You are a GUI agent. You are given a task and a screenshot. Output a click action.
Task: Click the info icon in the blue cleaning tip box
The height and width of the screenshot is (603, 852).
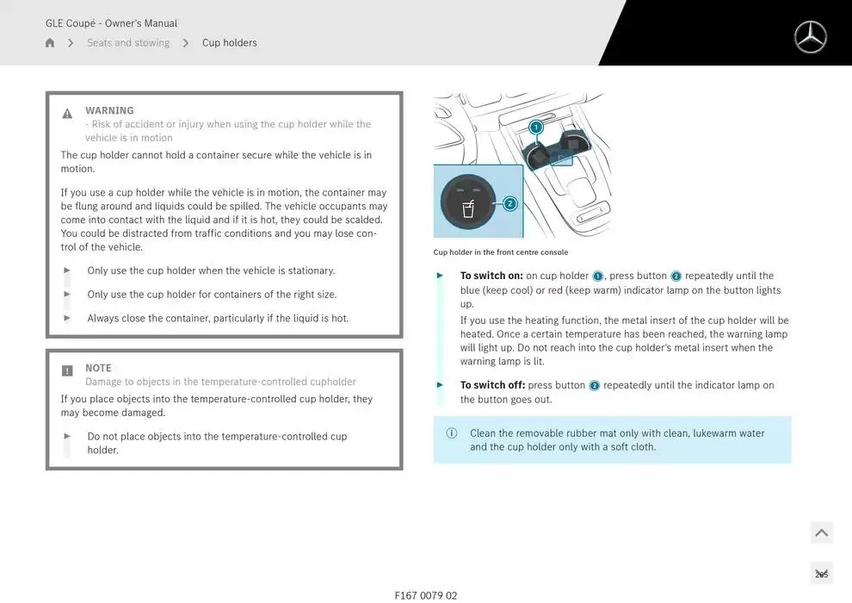tap(452, 433)
